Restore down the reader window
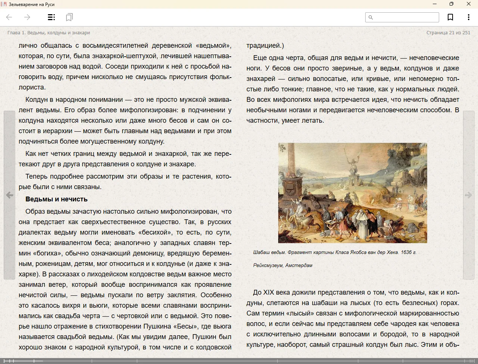This screenshot has height=364, width=478. point(451,4)
